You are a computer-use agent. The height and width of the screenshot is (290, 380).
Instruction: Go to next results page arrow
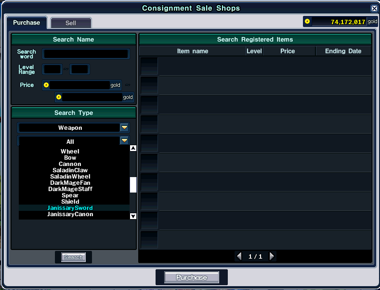[272, 256]
